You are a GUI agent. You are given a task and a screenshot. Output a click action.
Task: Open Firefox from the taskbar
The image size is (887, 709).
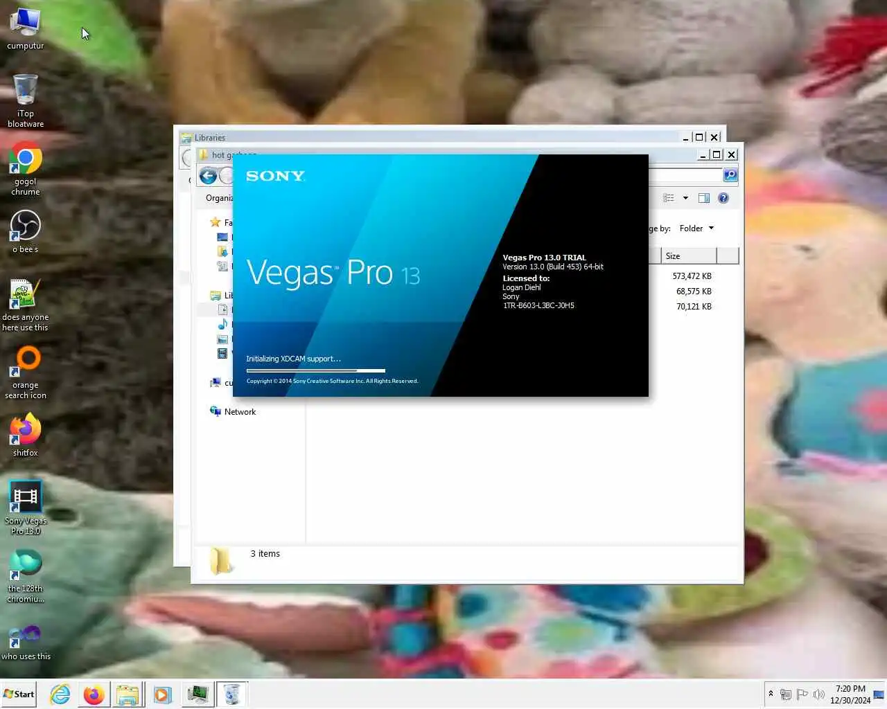(94, 694)
